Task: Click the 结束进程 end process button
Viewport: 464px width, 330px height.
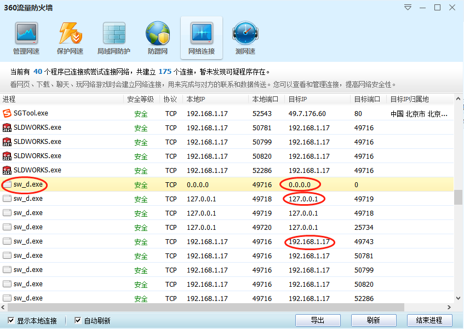Action: click(429, 320)
